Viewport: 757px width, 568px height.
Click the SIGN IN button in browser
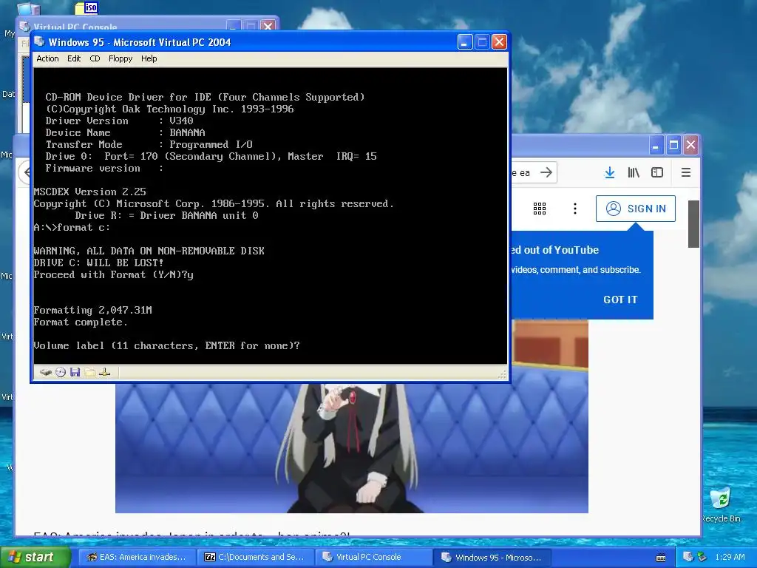coord(635,209)
